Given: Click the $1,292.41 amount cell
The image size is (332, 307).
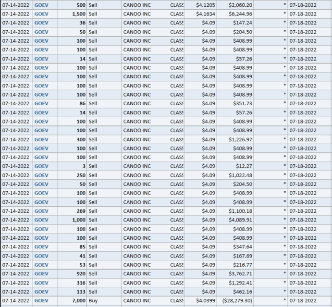Looking at the screenshot, I should point(235,283).
